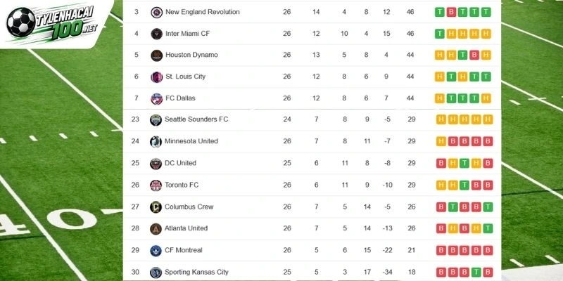Click Houston Dynamo's red B form badge
The width and height of the screenshot is (563, 281).
pos(474,55)
